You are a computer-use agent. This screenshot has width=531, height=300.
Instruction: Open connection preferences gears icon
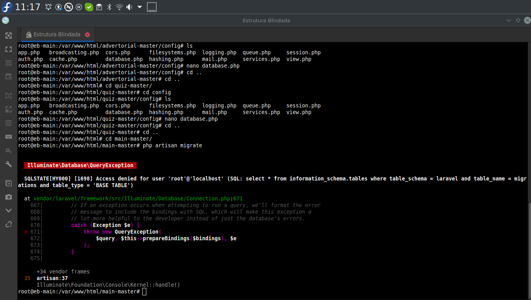click(x=8, y=150)
